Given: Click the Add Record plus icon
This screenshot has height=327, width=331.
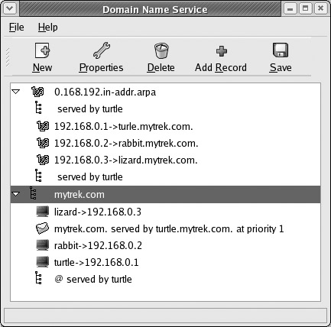Looking at the screenshot, I should click(x=222, y=51).
